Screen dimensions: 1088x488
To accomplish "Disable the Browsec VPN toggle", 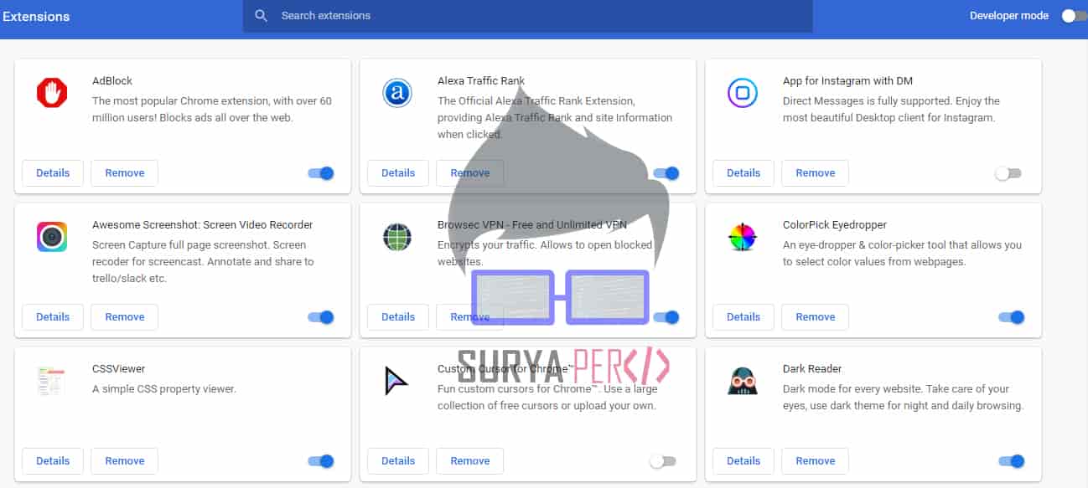I will pyautogui.click(x=666, y=317).
